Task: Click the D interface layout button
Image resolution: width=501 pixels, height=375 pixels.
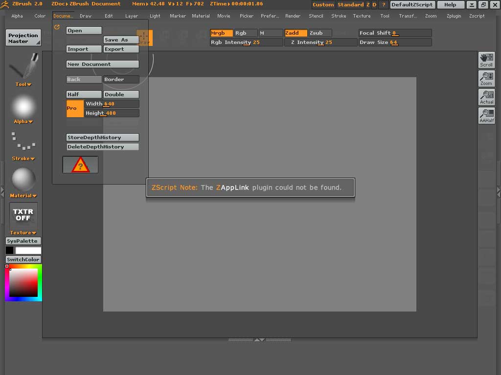Action: [374, 4]
